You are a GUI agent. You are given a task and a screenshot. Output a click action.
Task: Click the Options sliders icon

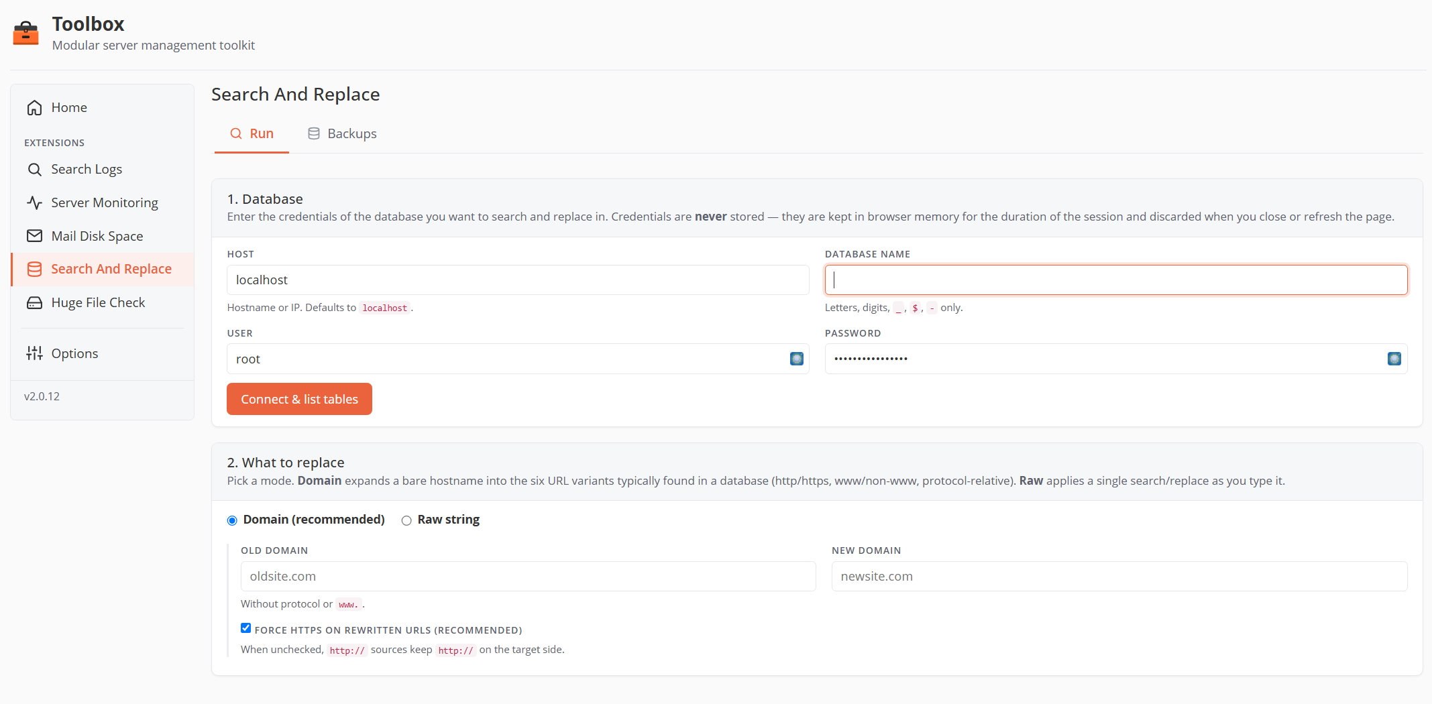[x=34, y=353]
